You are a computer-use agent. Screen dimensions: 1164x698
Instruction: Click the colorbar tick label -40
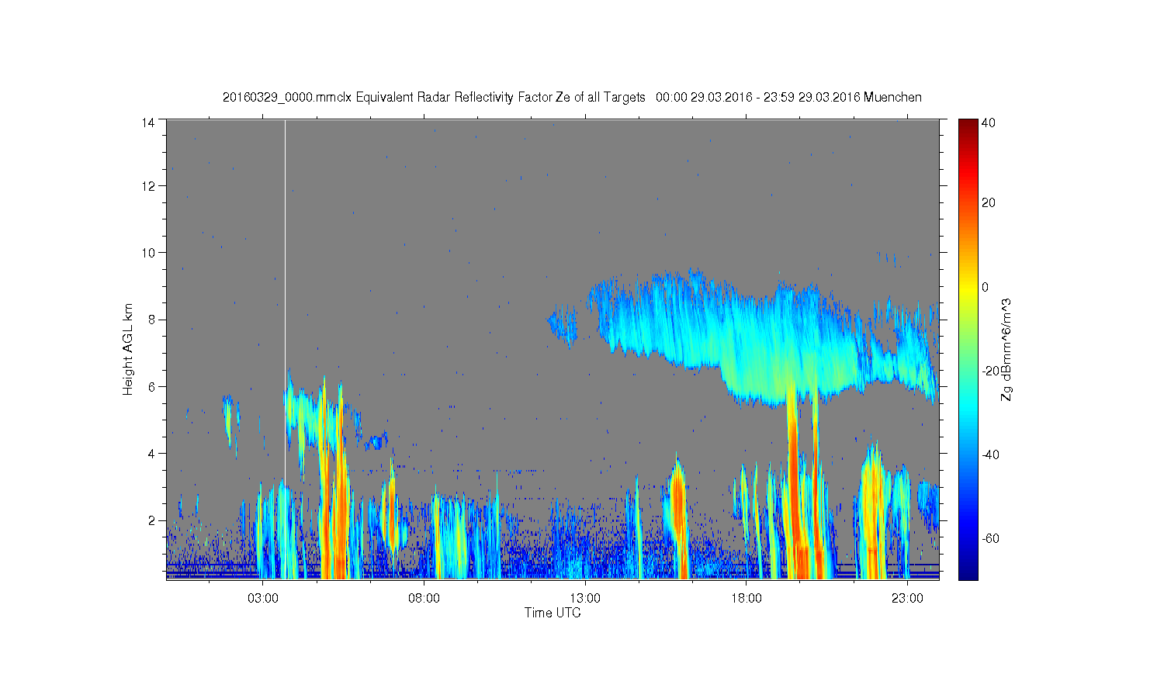[x=990, y=454]
